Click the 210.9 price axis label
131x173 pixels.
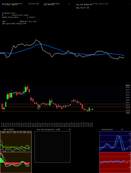coord(128,102)
